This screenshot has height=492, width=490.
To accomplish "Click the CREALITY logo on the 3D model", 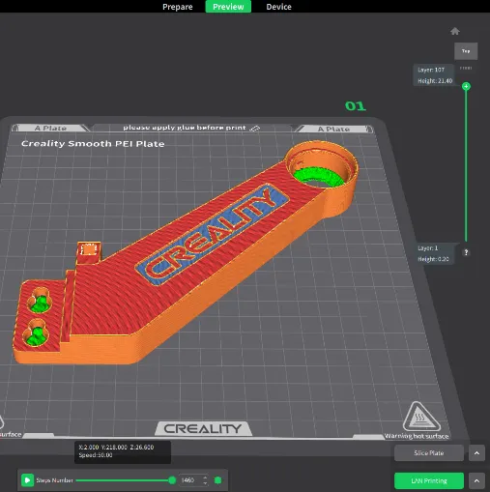I will coord(213,234).
